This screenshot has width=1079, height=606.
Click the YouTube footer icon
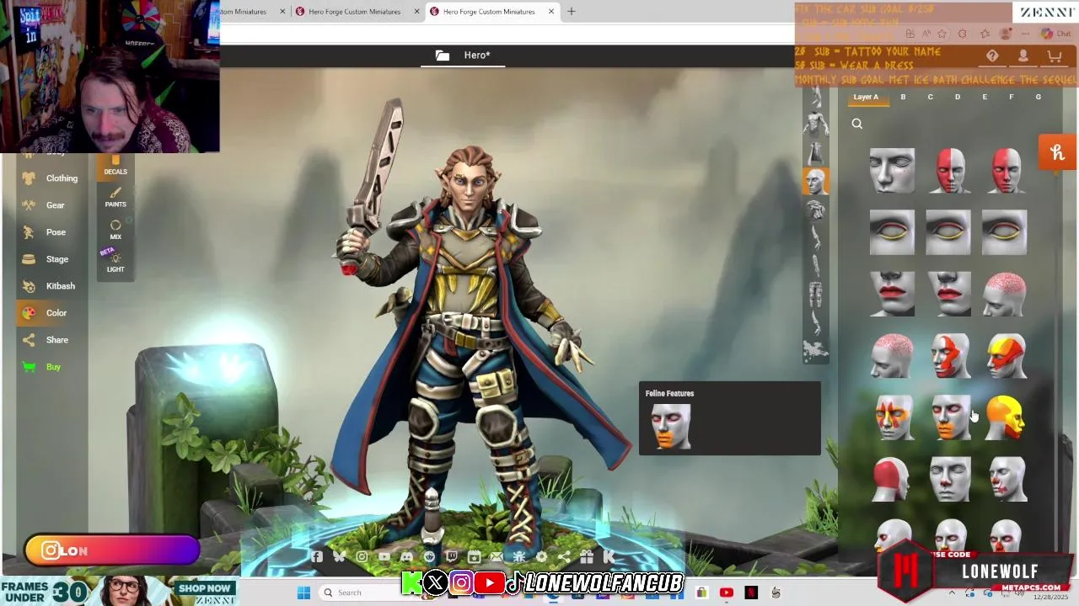pos(384,556)
